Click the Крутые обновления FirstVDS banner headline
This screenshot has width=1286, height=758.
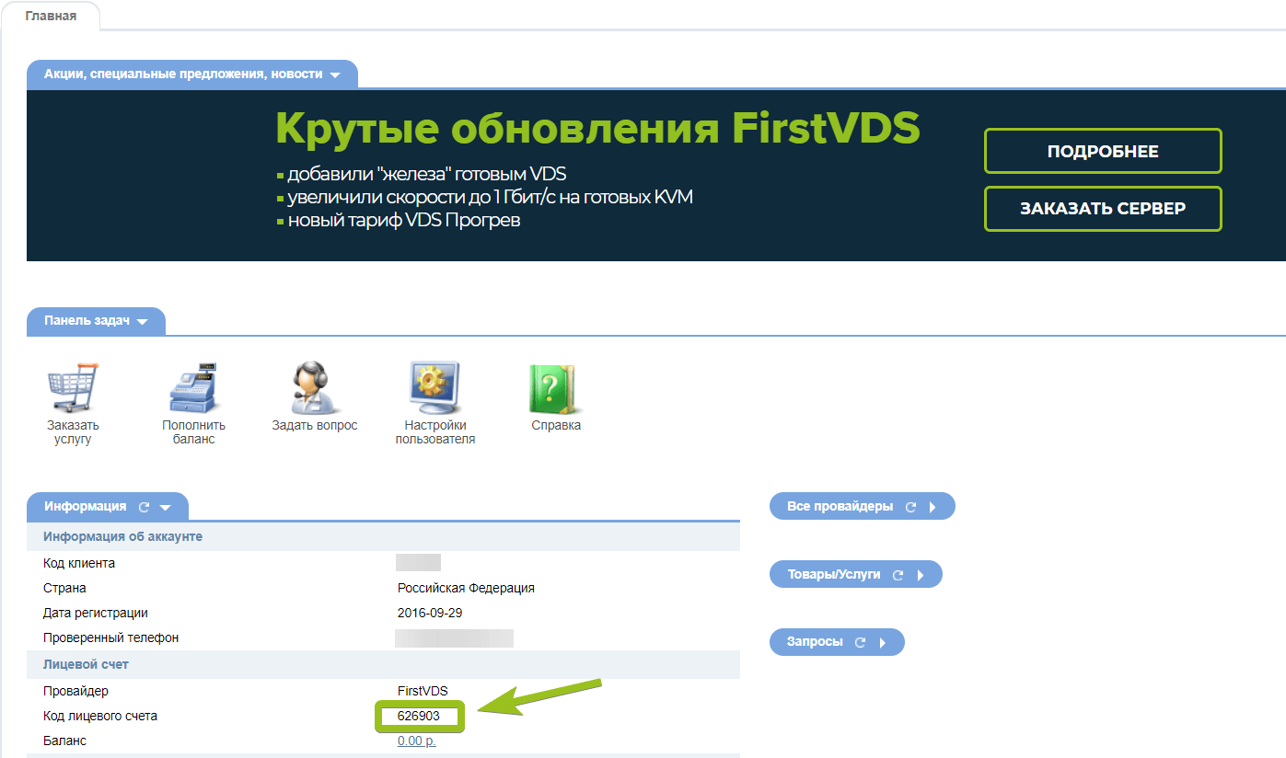point(598,129)
